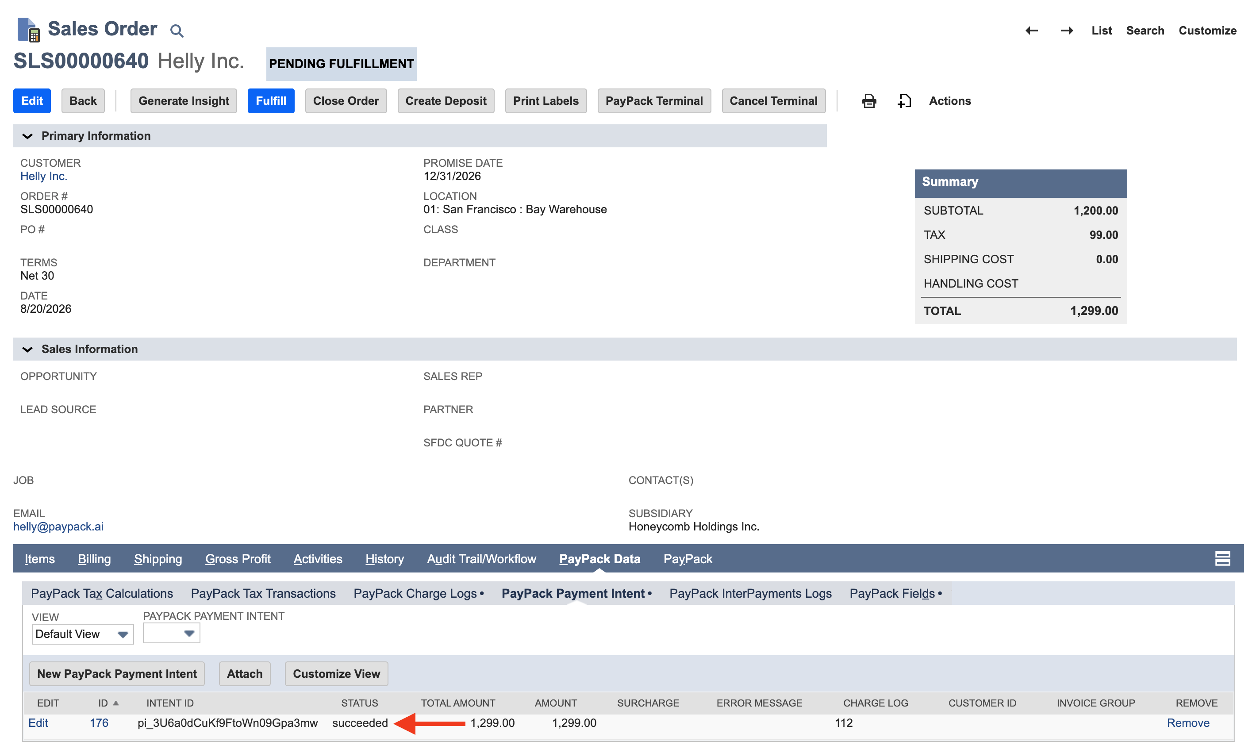Click Cancel Terminal
Viewport: 1260px width, 753px height.
pos(773,101)
